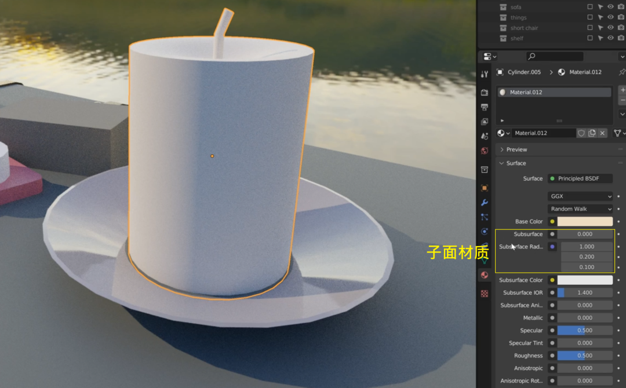Viewport: 626px width, 388px height.
Task: Duplicate Material.012 with the new copy icon
Action: 592,133
